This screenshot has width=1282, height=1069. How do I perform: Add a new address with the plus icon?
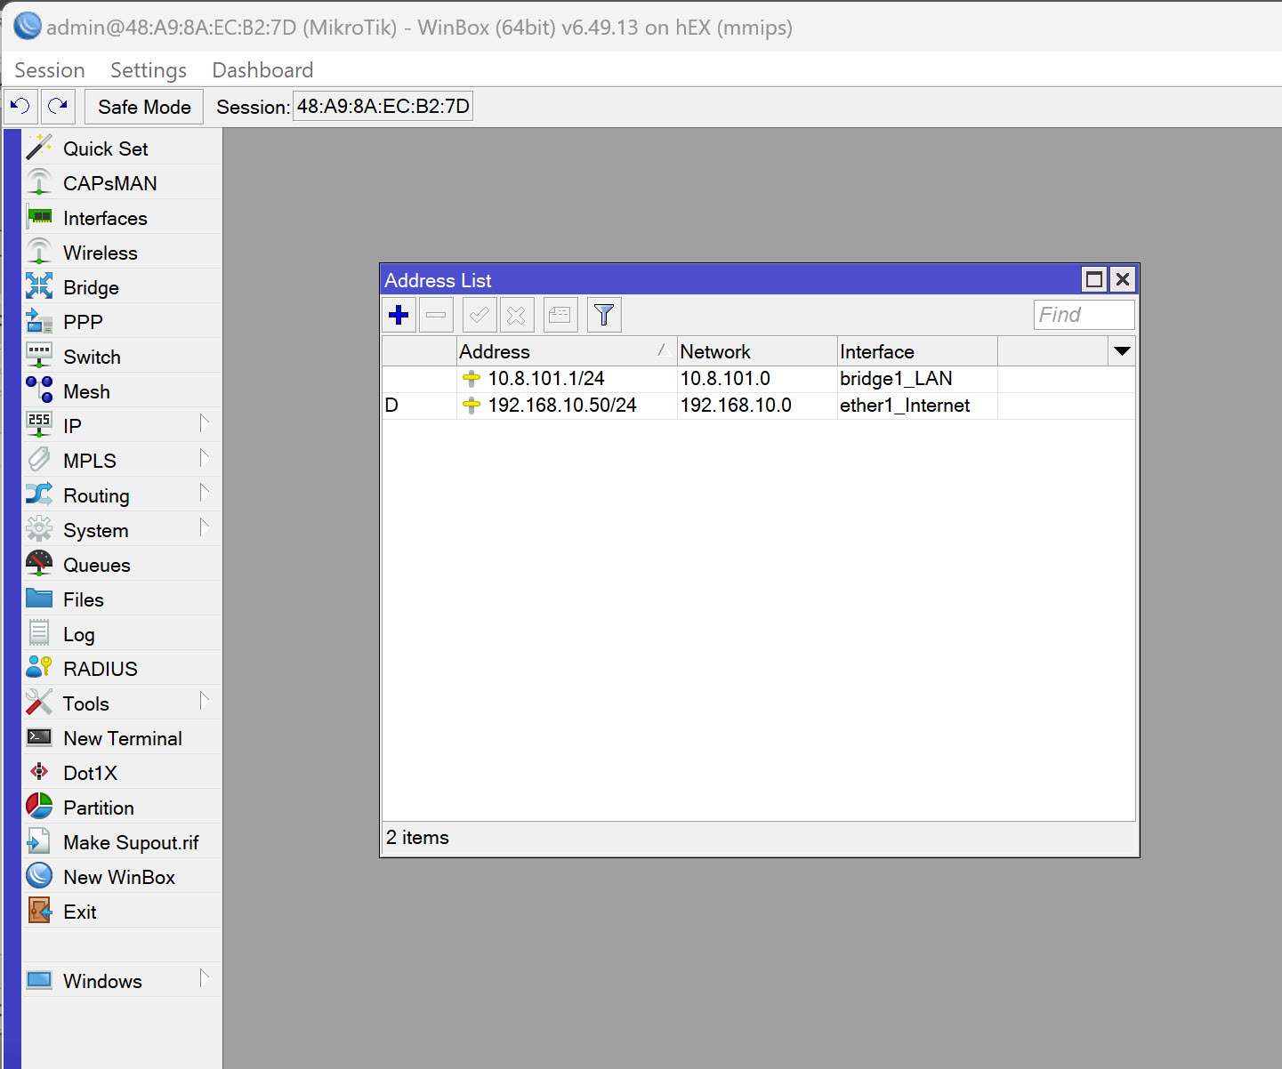click(x=399, y=314)
